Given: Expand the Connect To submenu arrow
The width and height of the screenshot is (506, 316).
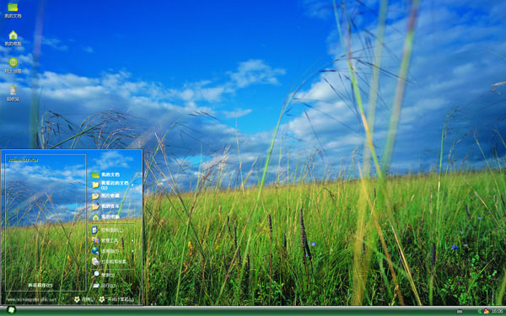Looking at the screenshot, I should coord(132,251).
